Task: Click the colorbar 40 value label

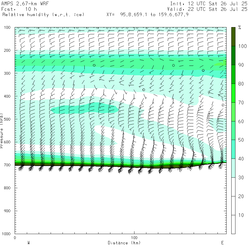Action: tap(241, 159)
